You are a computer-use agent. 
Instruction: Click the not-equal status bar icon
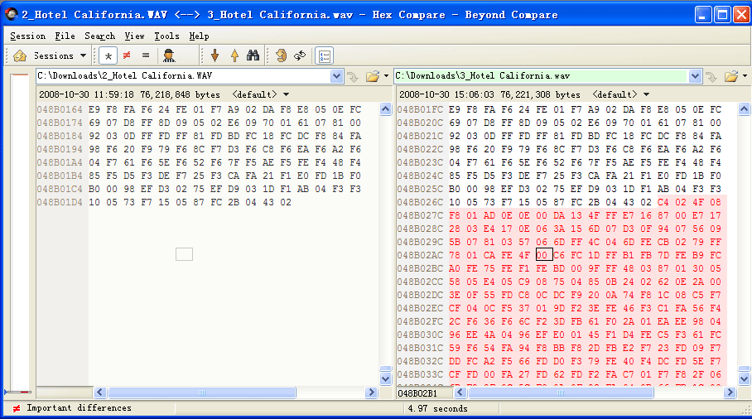[x=17, y=408]
